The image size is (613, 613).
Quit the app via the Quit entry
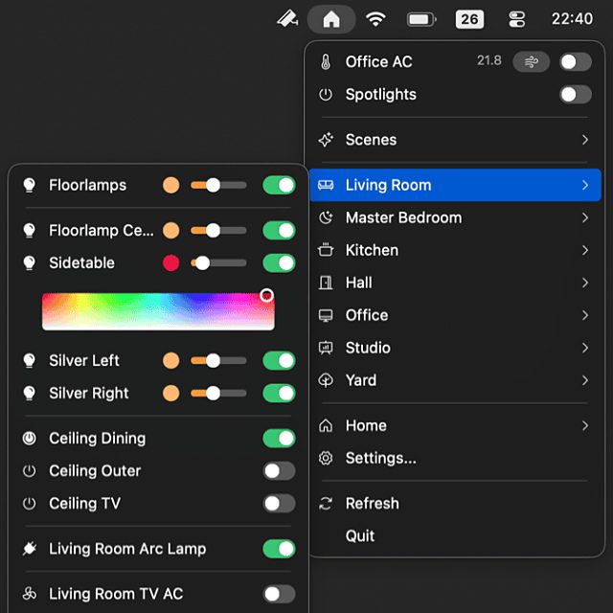pyautogui.click(x=360, y=535)
